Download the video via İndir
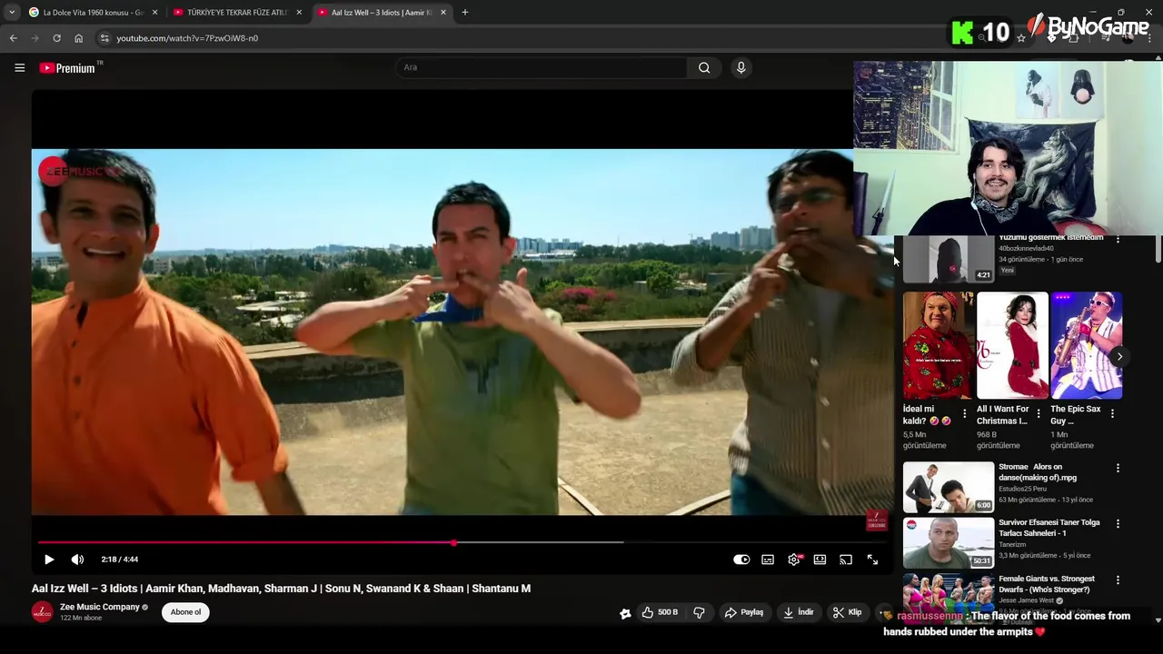The image size is (1163, 654). 799,612
